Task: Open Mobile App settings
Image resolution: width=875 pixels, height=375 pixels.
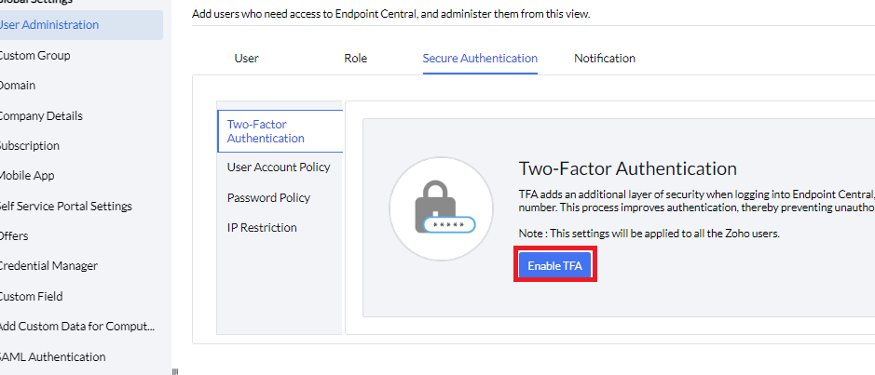Action: (x=27, y=175)
